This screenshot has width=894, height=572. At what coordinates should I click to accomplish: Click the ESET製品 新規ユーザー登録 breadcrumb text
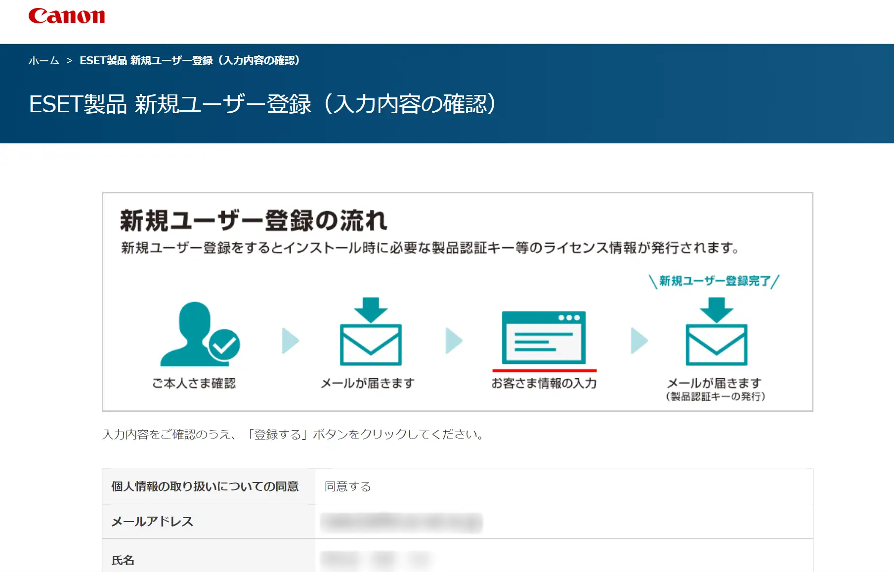click(190, 60)
